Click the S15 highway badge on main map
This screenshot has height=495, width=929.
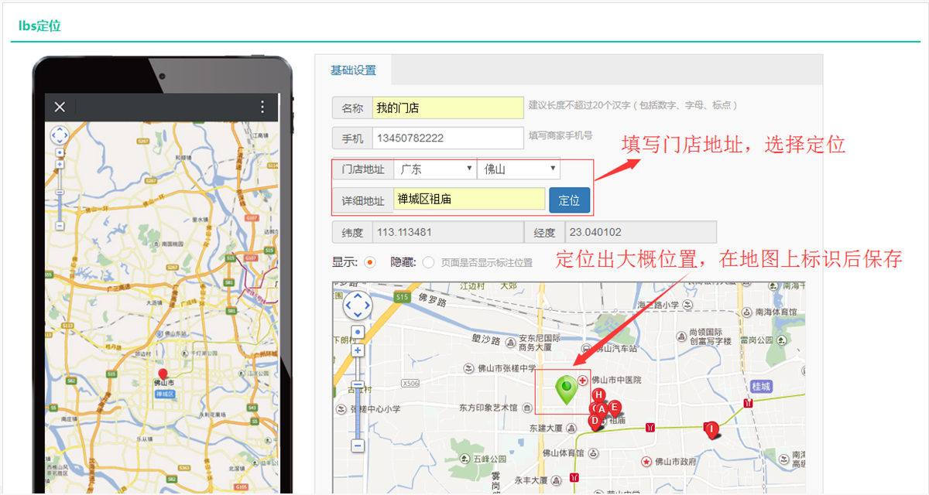(x=401, y=297)
